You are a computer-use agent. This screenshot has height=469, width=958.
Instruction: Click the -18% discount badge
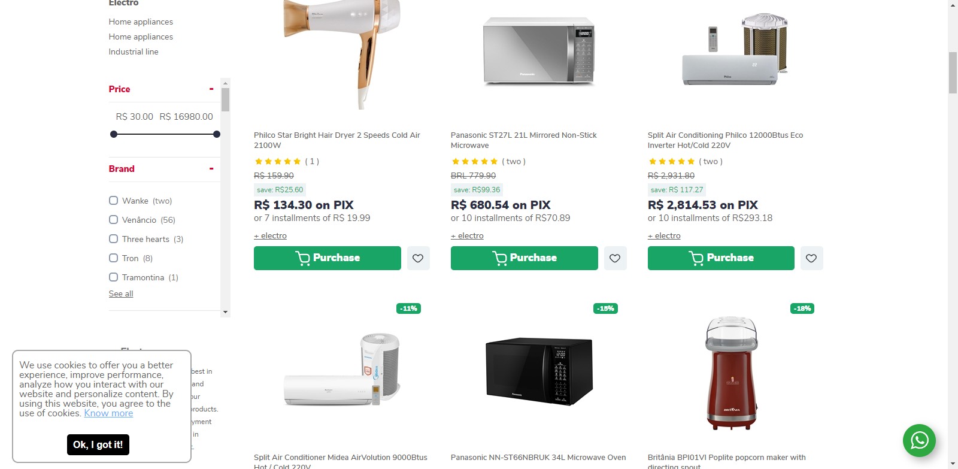click(803, 308)
